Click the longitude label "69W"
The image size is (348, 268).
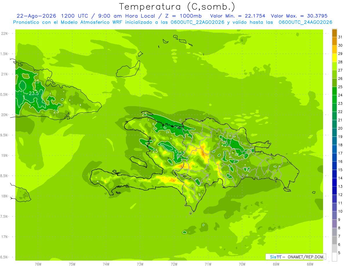[x=276, y=264]
